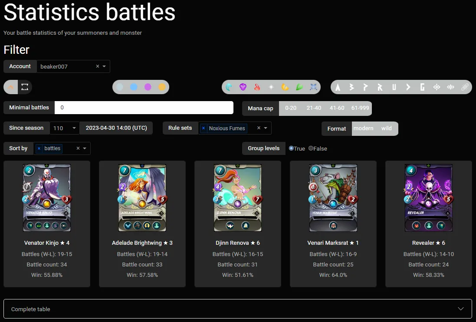Screen dimensions: 476x322
Task: Select the U-shaped rune edition icon
Action: [394, 87]
